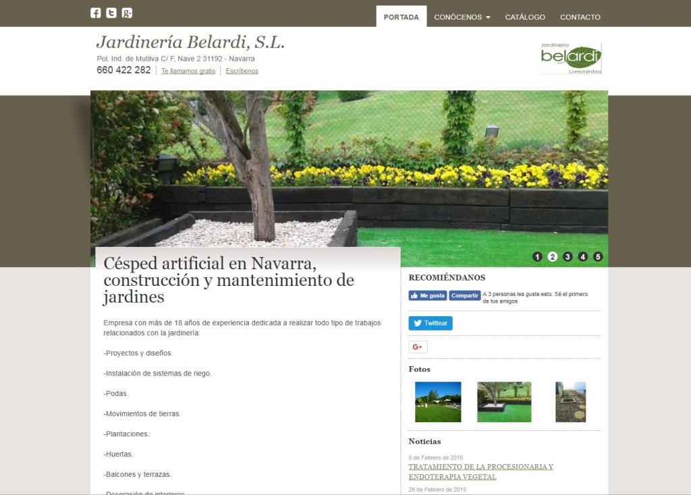Click the Facebook 'Compartir' button
This screenshot has height=495, width=691.
point(464,295)
